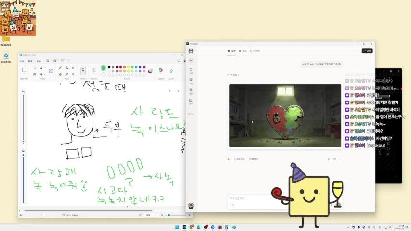411x231 pixels.
Task: Open the Windows Start button
Action: tap(177, 227)
